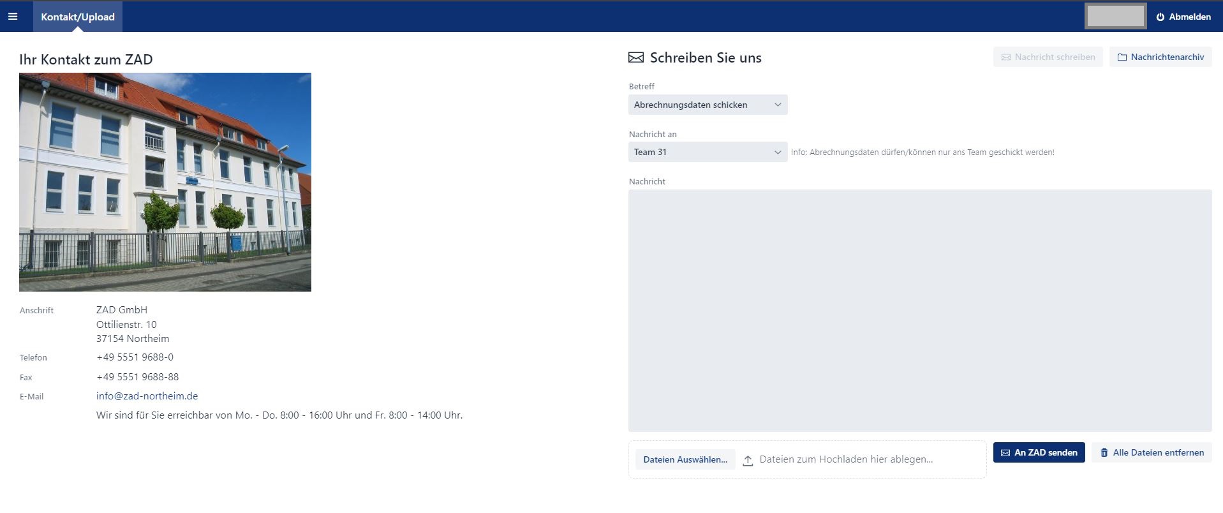Click the envelope icon beside Schreiben Sie uns
Image resolution: width=1223 pixels, height=513 pixels.
(x=636, y=58)
